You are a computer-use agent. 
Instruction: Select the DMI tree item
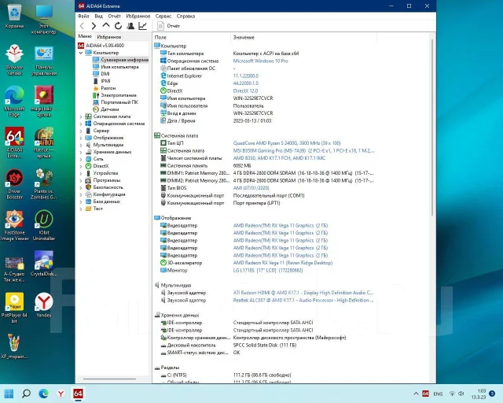point(101,74)
